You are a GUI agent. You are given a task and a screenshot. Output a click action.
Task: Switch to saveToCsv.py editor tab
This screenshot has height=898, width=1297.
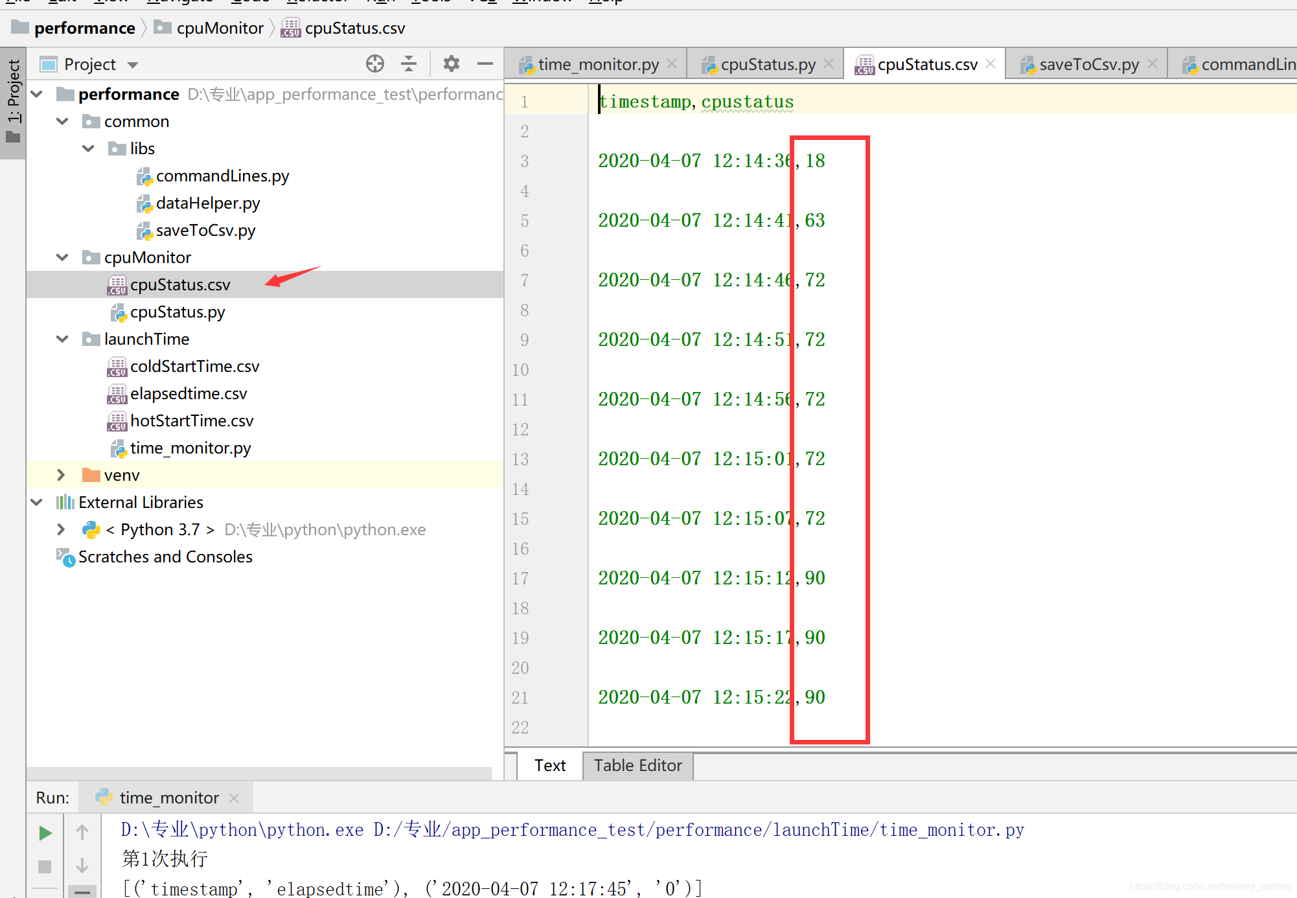tap(1088, 64)
